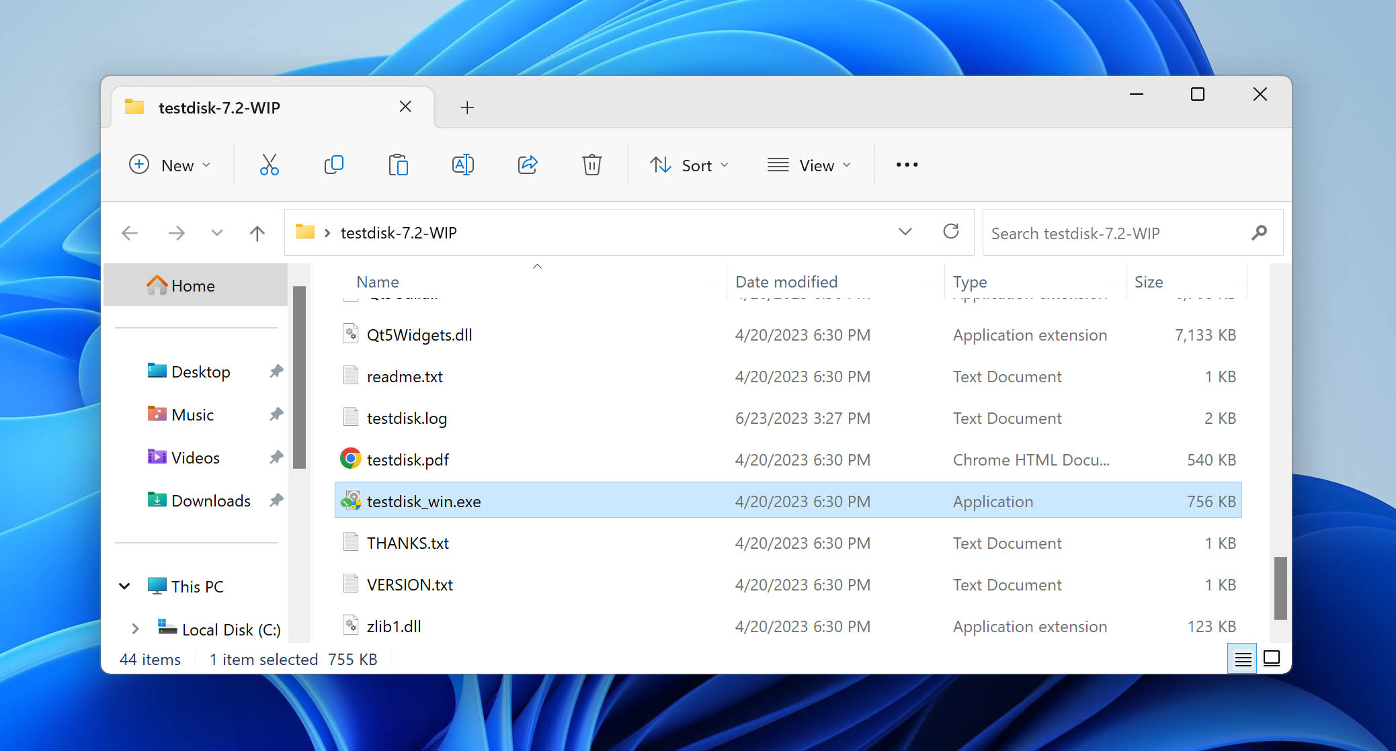The image size is (1396, 751).
Task: Expand address bar history dropdown
Action: (905, 232)
